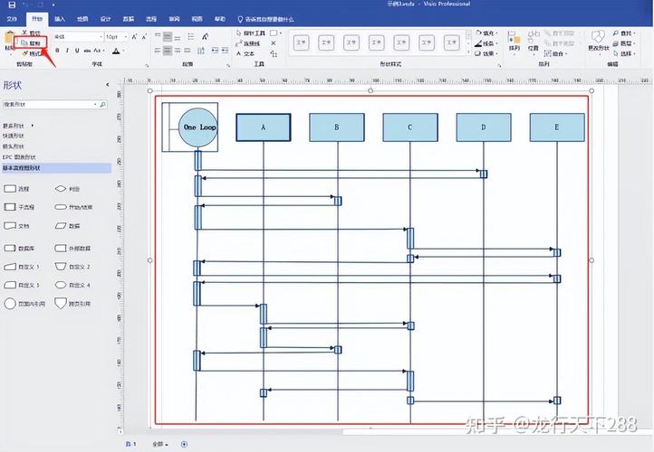Click the search magnifier in Shapes panel
Image resolution: width=654 pixels, height=452 pixels.
[x=102, y=105]
